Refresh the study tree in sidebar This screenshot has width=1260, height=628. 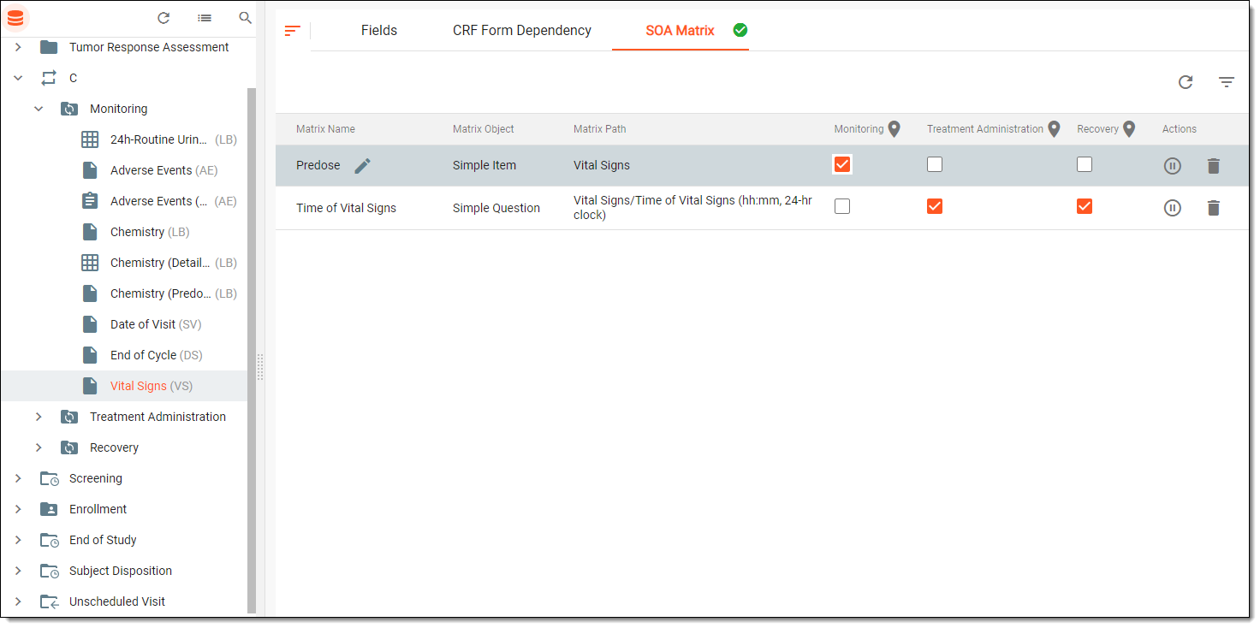163,17
